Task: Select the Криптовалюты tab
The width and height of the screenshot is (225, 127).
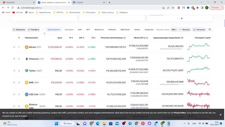Action: 54,30
